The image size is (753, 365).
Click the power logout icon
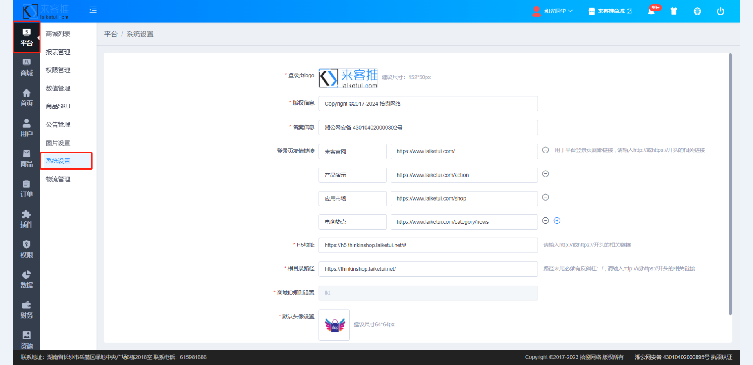tap(720, 11)
